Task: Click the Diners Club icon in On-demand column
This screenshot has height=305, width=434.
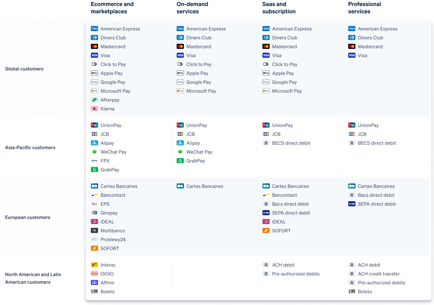Action: point(180,37)
